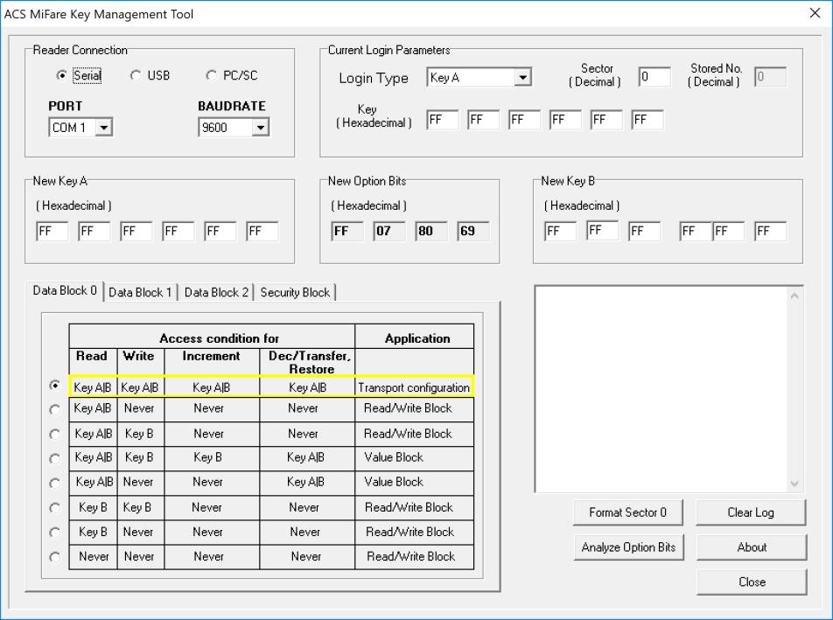
Task: Click the third login Key hexadecimal field
Action: (x=524, y=120)
